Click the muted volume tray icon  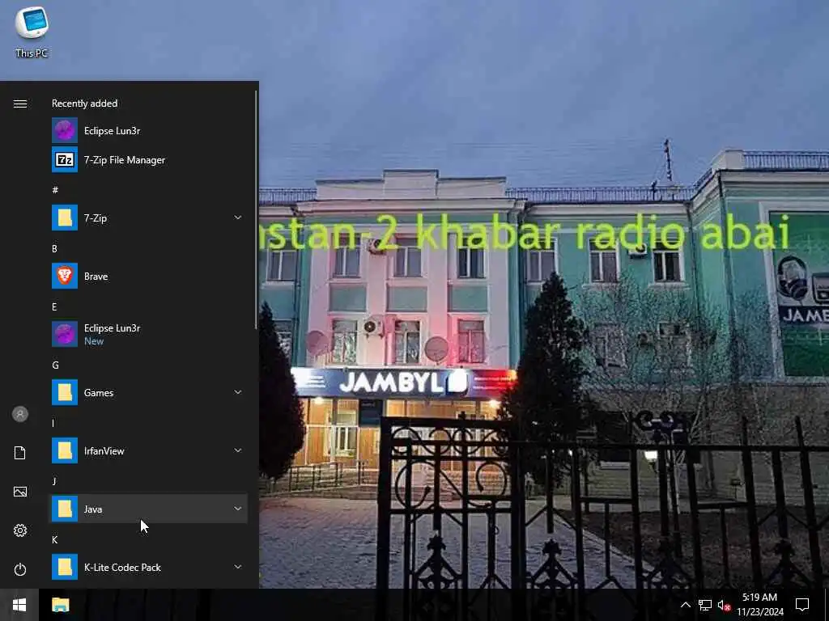724,605
